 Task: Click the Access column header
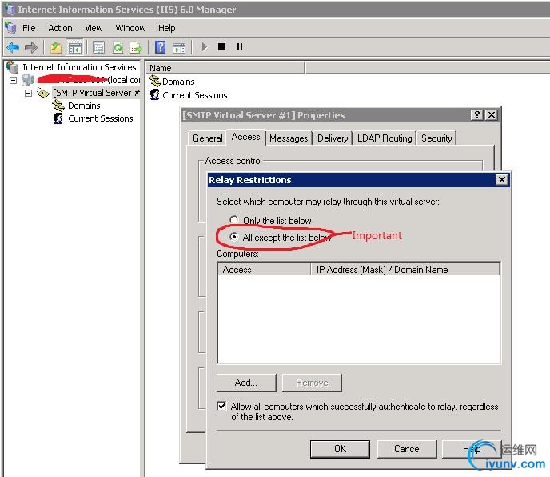pyautogui.click(x=264, y=270)
